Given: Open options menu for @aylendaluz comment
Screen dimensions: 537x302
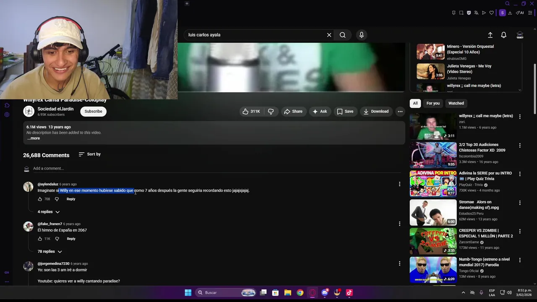Looking at the screenshot, I should tap(399, 184).
